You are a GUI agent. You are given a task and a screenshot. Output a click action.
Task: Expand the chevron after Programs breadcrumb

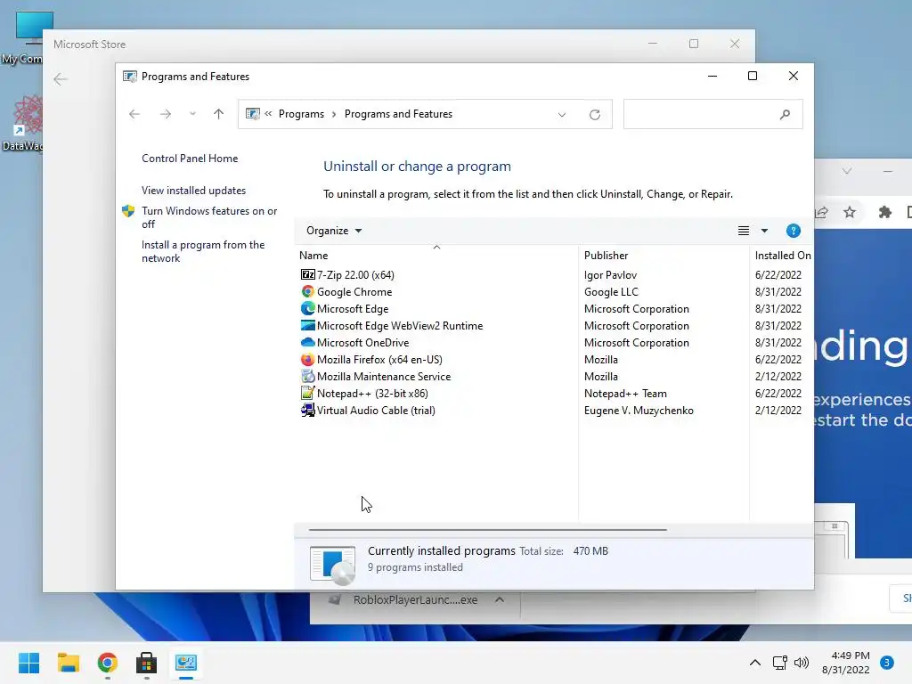(334, 114)
